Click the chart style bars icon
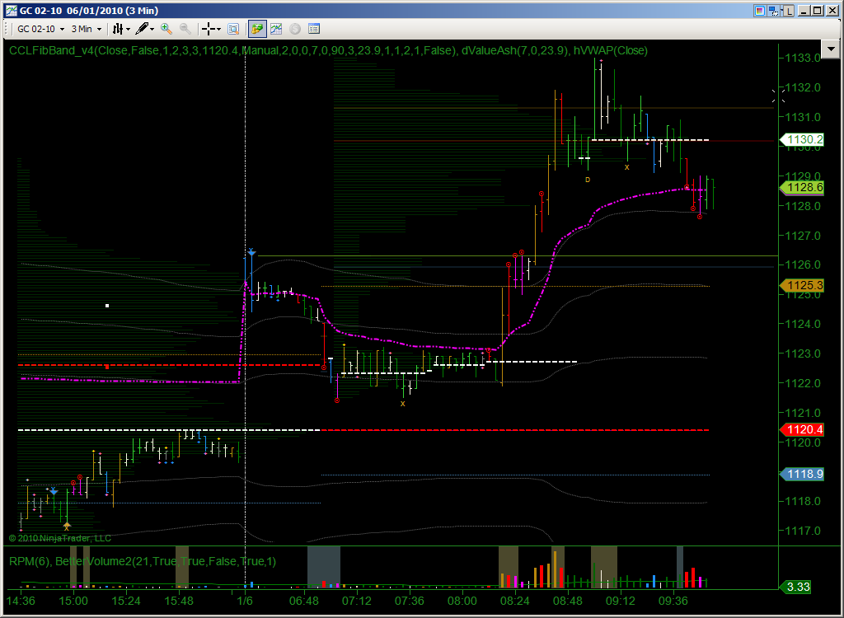The height and width of the screenshot is (618, 844). click(x=118, y=29)
